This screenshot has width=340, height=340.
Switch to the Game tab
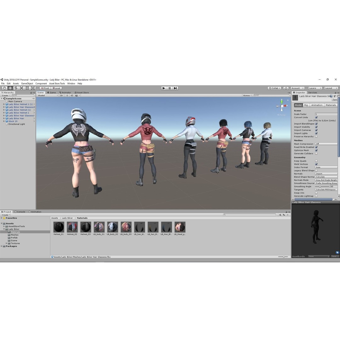52,93
